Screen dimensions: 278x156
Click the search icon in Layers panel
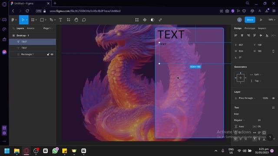point(13,28)
